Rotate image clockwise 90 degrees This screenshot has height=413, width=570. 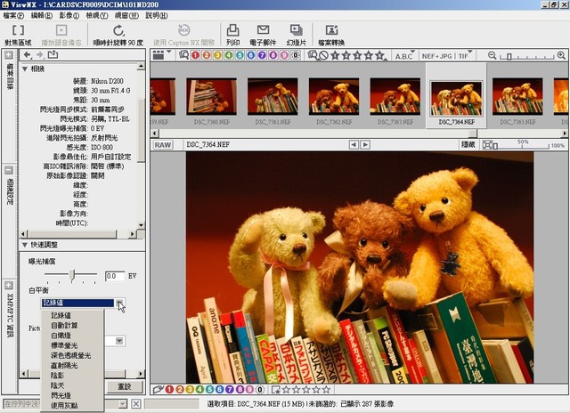[x=118, y=36]
